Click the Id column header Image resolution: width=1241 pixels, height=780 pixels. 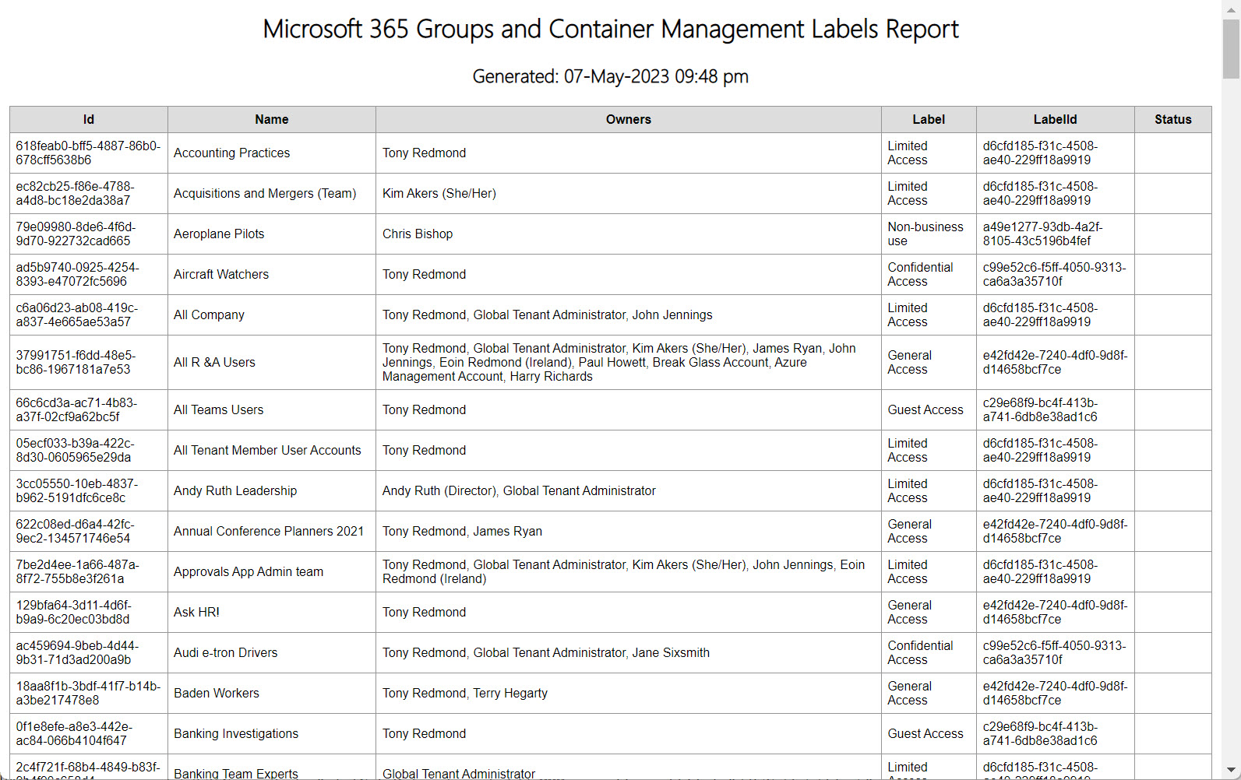click(89, 119)
